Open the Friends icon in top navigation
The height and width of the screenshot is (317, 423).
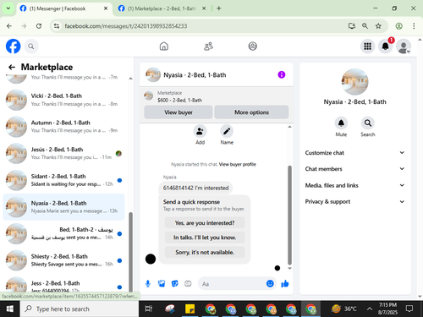(x=208, y=46)
